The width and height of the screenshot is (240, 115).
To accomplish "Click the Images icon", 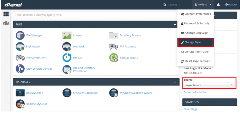I will (67, 36).
